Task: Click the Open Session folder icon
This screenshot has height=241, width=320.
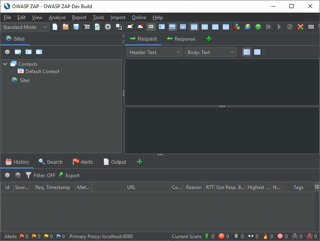Action: [x=66, y=27]
